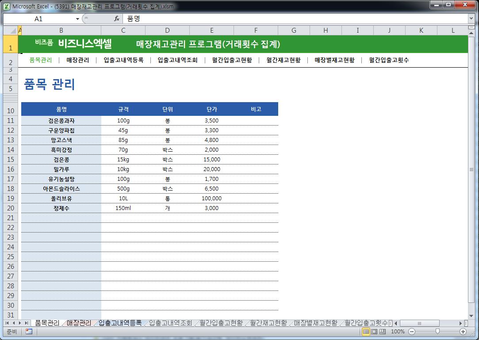Image resolution: width=479 pixels, height=340 pixels.
Task: Click the macro record icon in status bar
Action: [x=29, y=332]
